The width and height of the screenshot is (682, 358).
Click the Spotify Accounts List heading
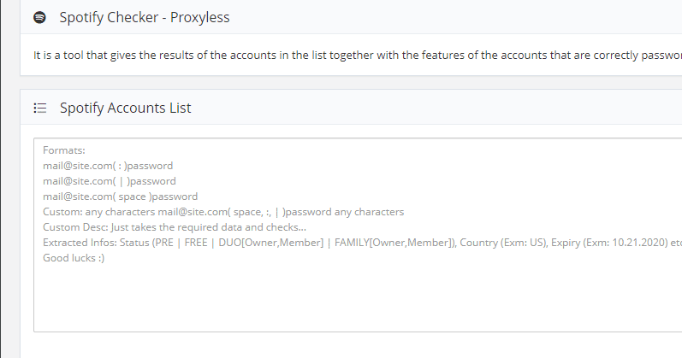[x=125, y=109]
